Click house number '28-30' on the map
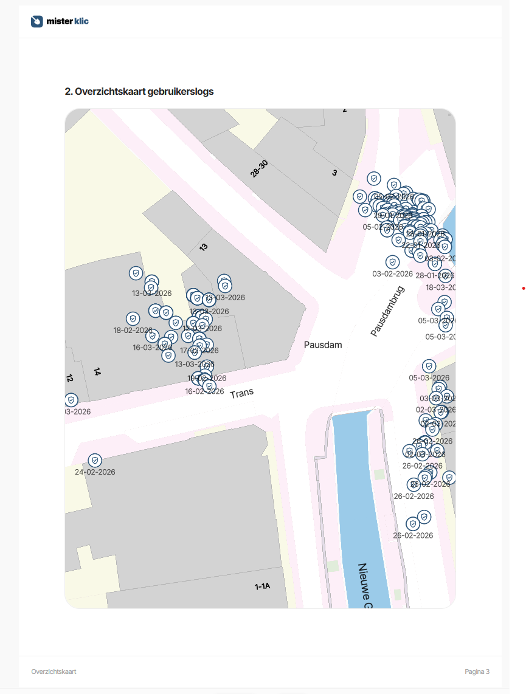Image resolution: width=526 pixels, height=694 pixels. [259, 169]
